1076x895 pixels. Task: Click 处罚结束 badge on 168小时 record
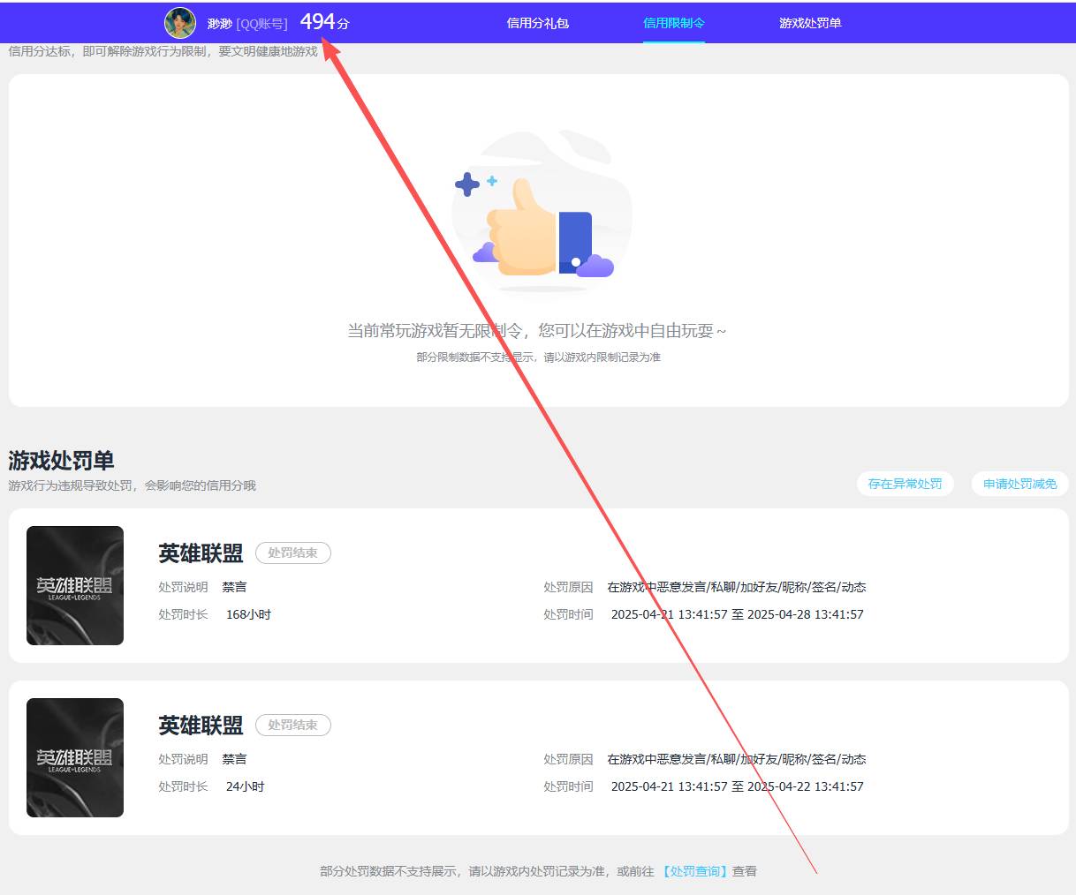click(292, 553)
